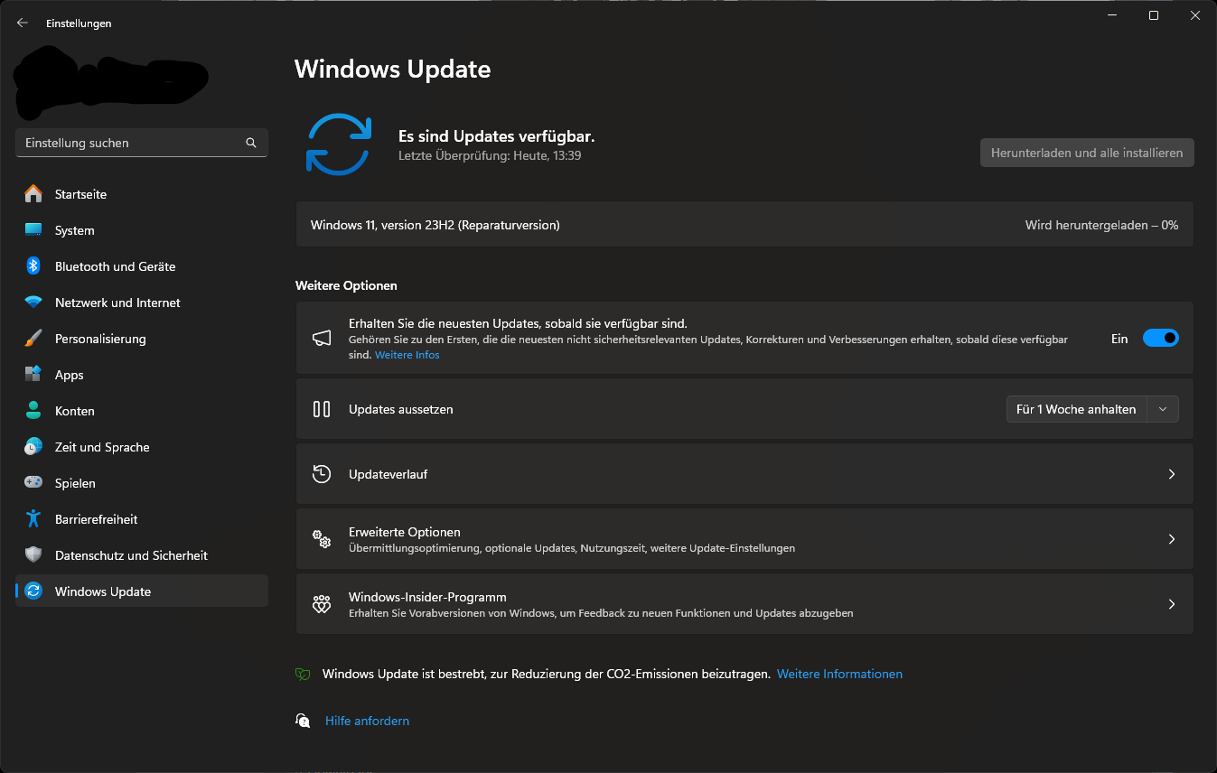Click the Startseite home icon
Image resolution: width=1217 pixels, height=773 pixels.
33,194
